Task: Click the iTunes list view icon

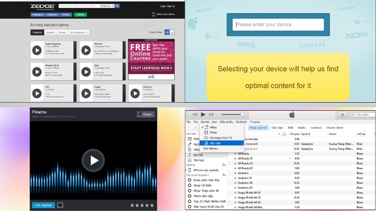Action: [x=342, y=114]
